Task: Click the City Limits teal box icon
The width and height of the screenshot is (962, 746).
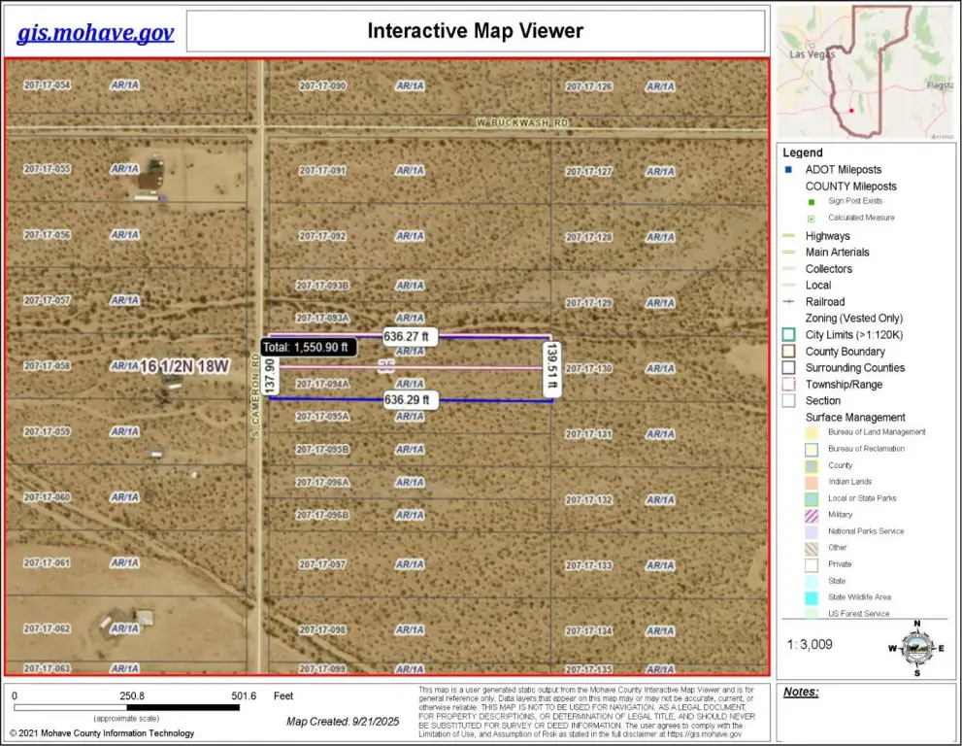Action: [788, 335]
